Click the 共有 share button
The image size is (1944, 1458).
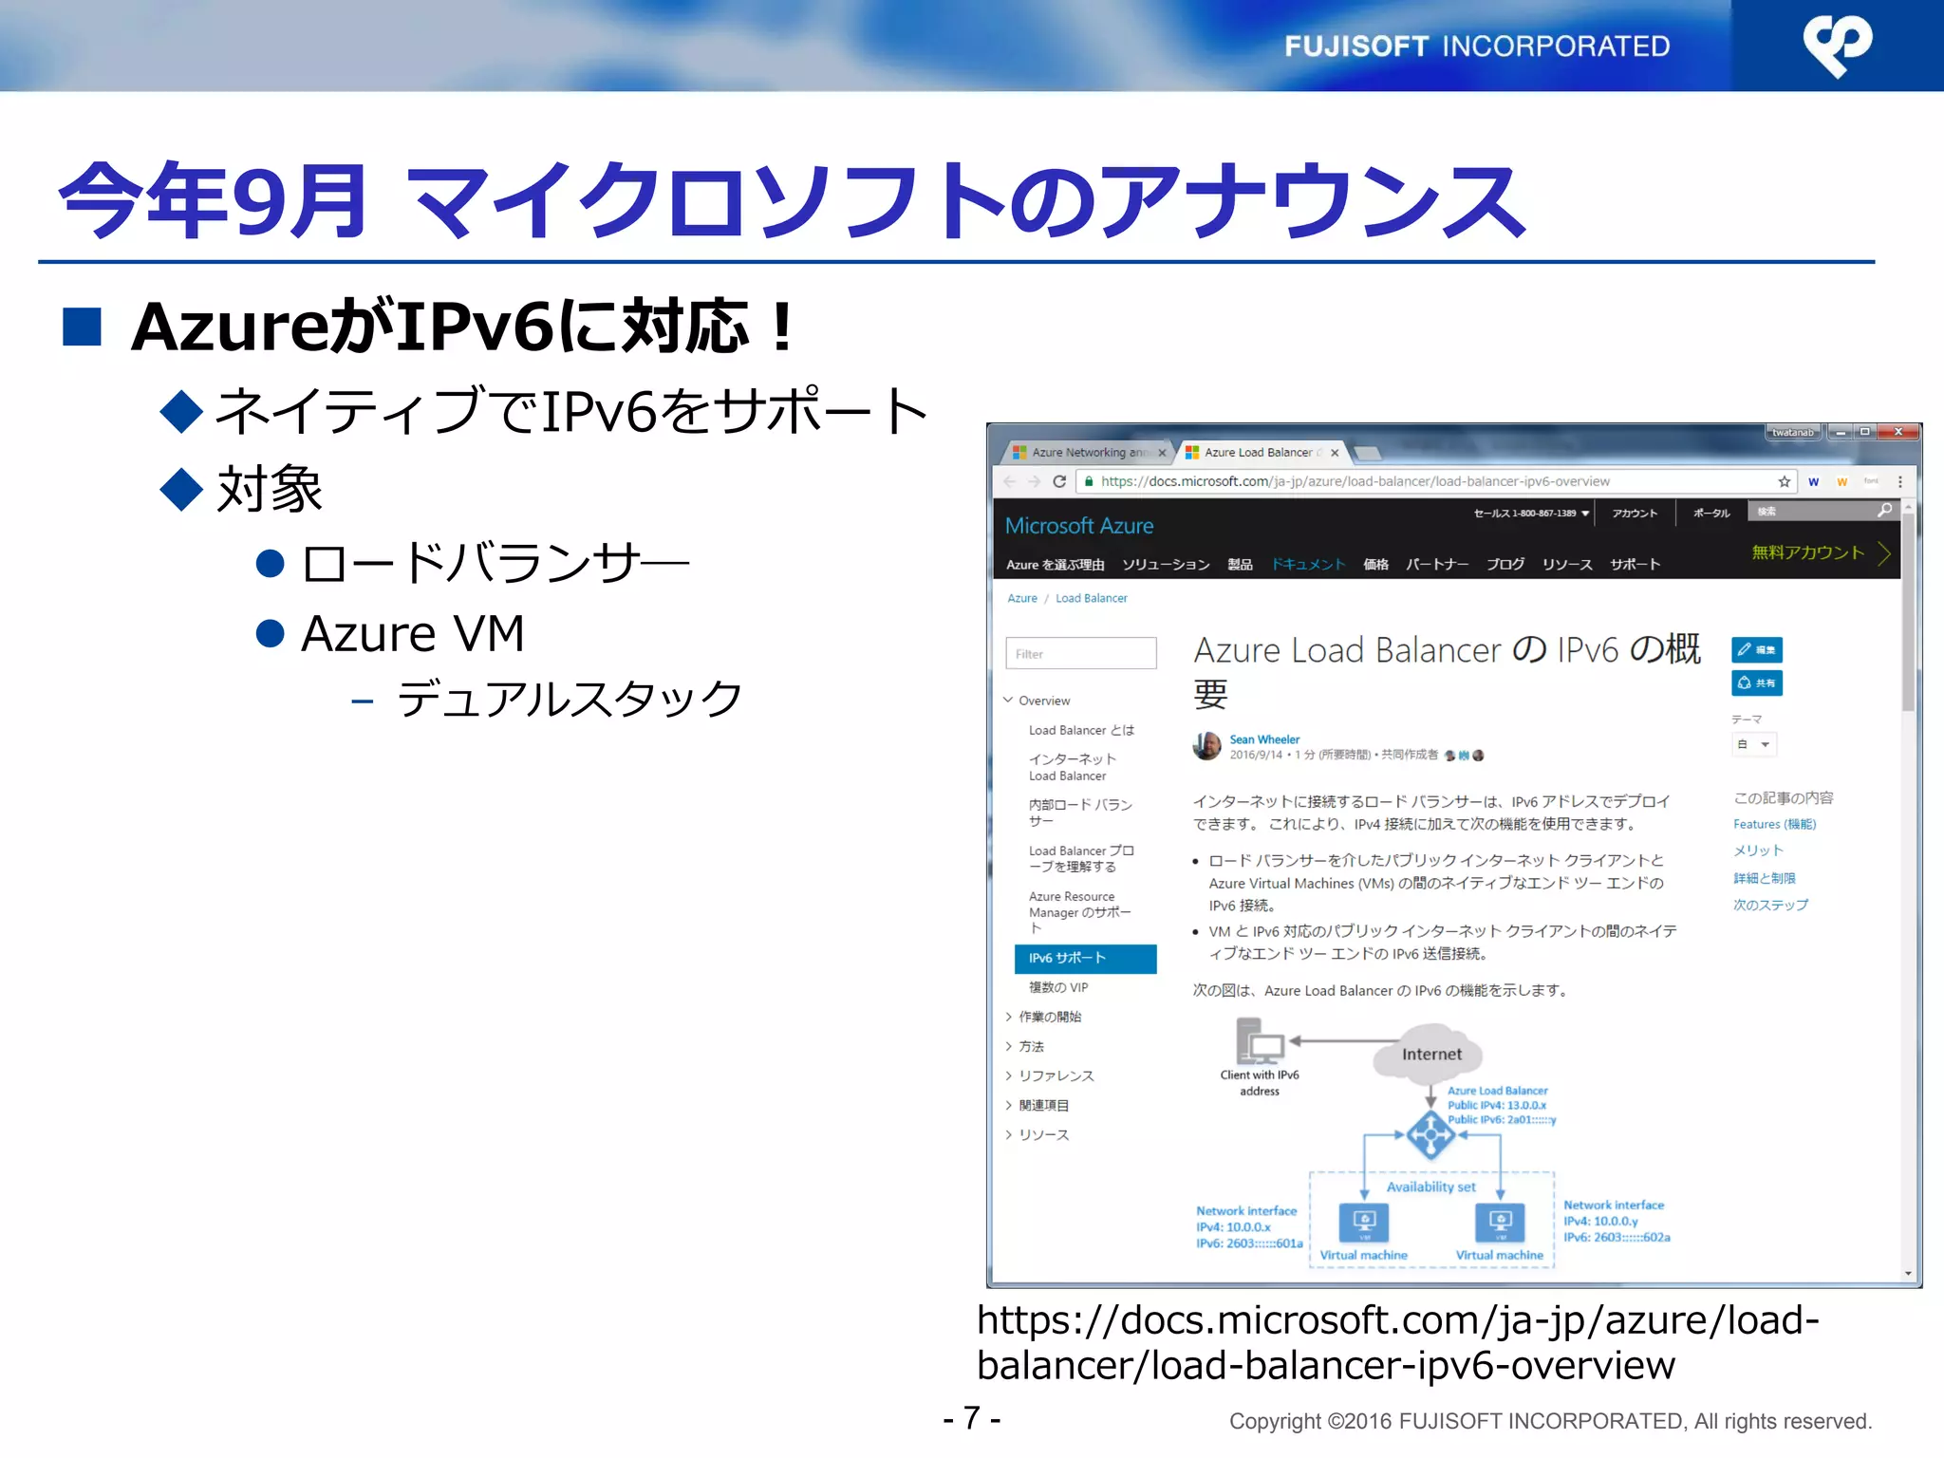click(x=1756, y=682)
